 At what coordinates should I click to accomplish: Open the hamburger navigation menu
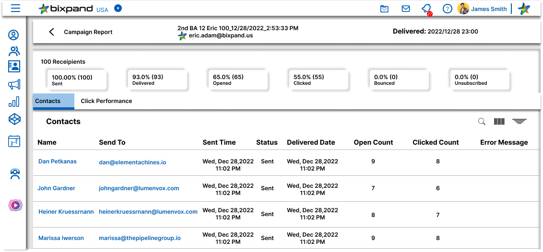pyautogui.click(x=15, y=8)
